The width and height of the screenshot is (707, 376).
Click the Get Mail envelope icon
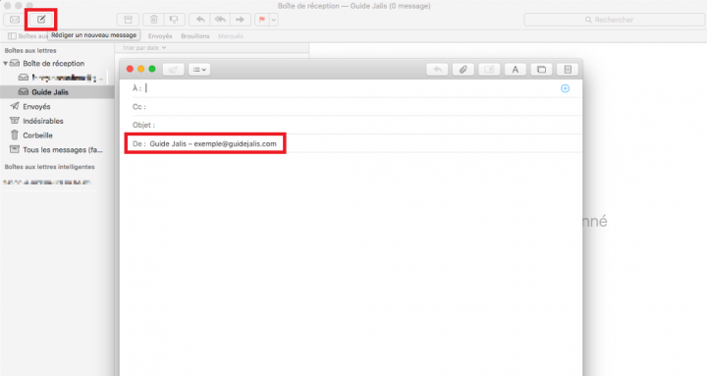(15, 20)
